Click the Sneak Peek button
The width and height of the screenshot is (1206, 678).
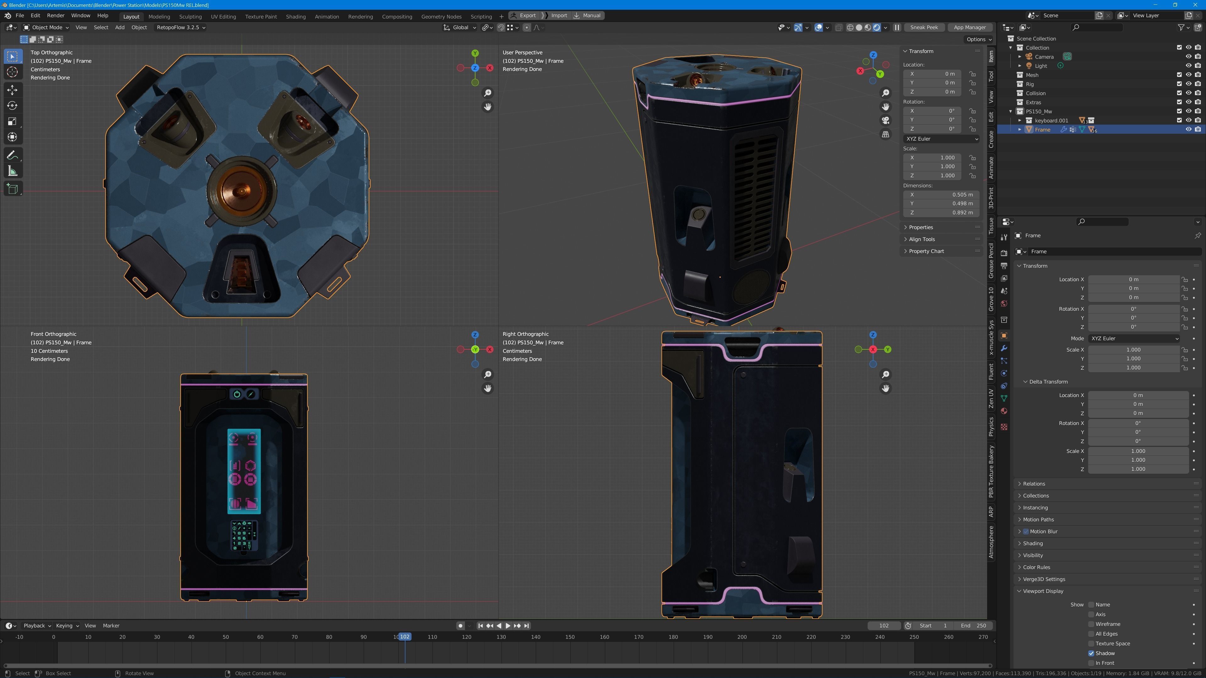924,28
